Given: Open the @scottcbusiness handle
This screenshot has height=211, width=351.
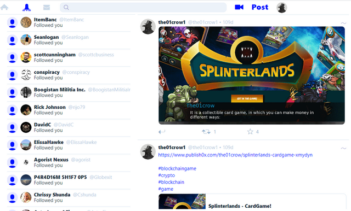Looking at the screenshot, I should (x=96, y=55).
